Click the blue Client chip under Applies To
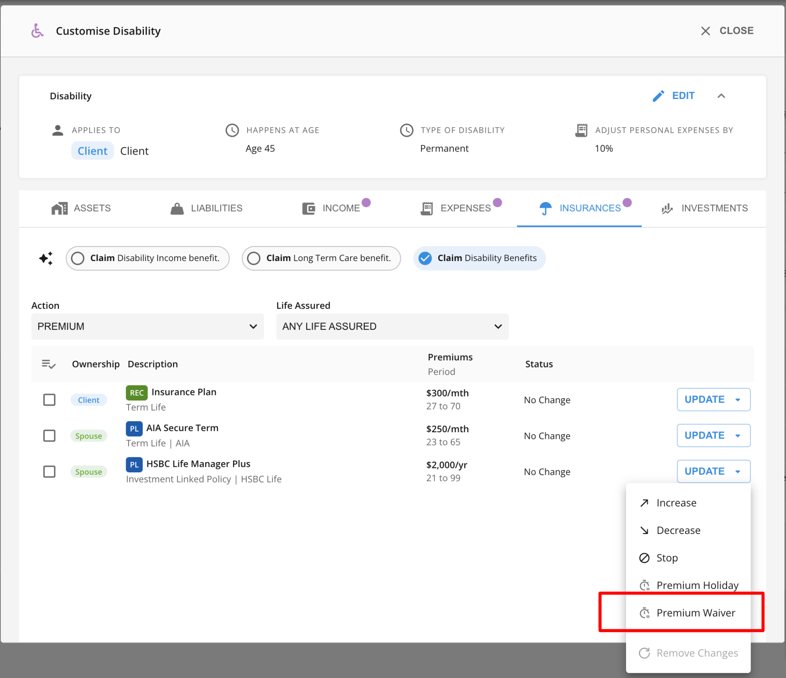The height and width of the screenshot is (678, 786). (92, 151)
